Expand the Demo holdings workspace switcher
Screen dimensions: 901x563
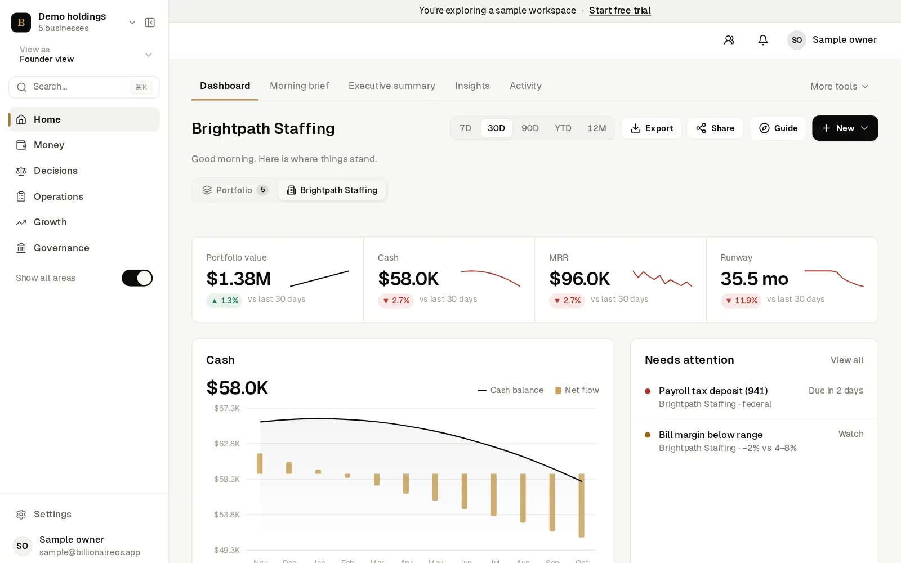click(132, 23)
